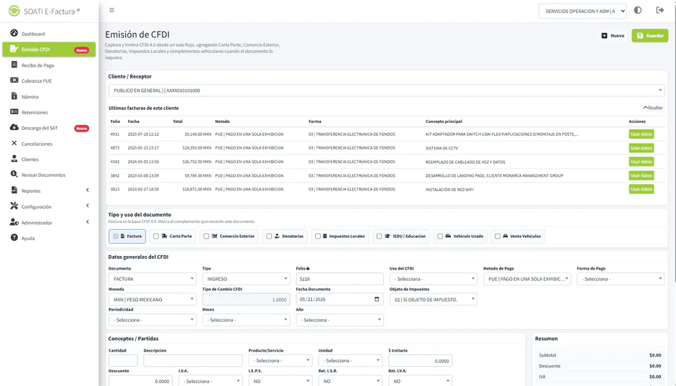The width and height of the screenshot is (676, 386).
Task: Open the Objeto de Impuestos dropdown
Action: coord(433,299)
